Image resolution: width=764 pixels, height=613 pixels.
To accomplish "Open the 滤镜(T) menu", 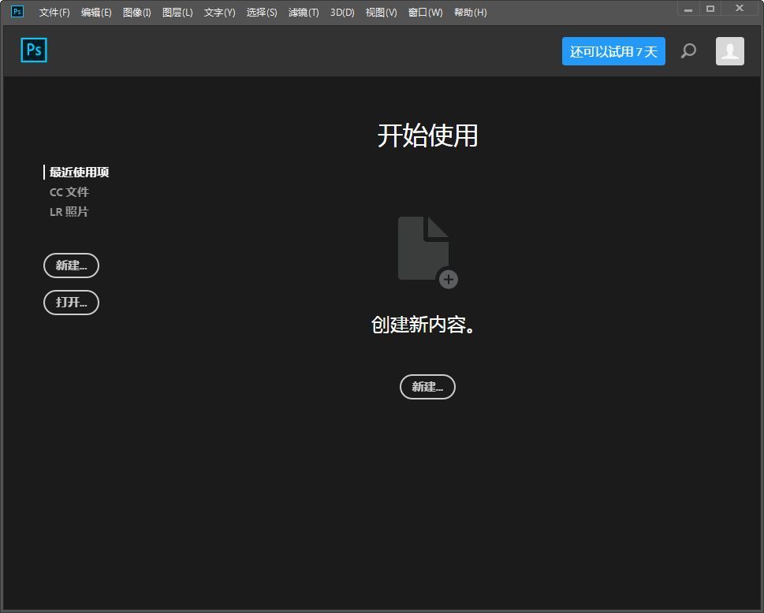I will click(x=304, y=13).
